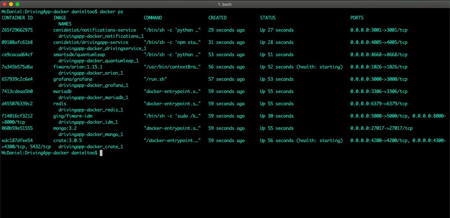
Task: Click the mariadb image name
Action: pyautogui.click(x=62, y=91)
